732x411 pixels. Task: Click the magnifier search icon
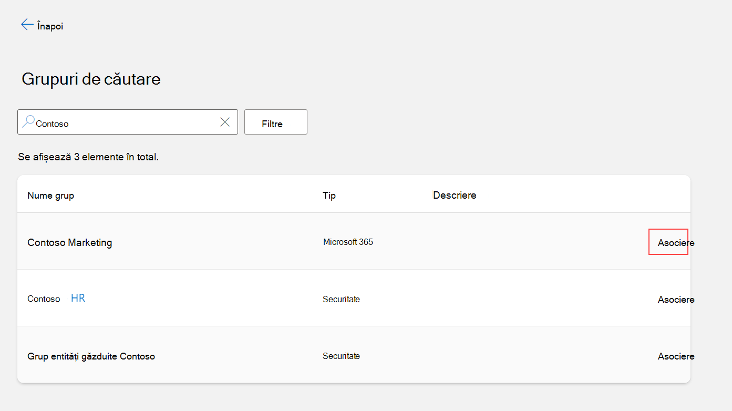pyautogui.click(x=28, y=122)
